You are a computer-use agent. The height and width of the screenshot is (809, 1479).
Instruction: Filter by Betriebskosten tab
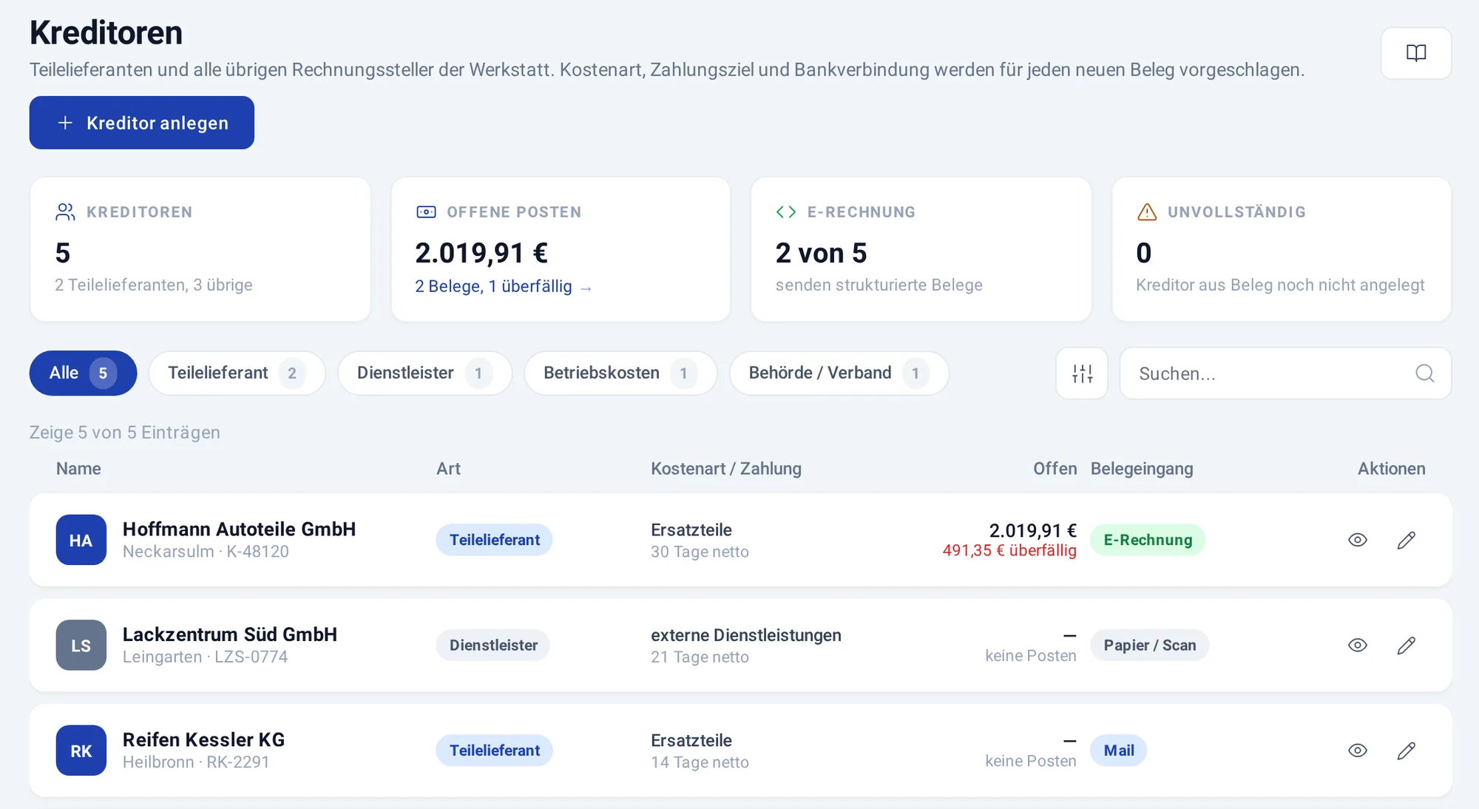pyautogui.click(x=620, y=373)
